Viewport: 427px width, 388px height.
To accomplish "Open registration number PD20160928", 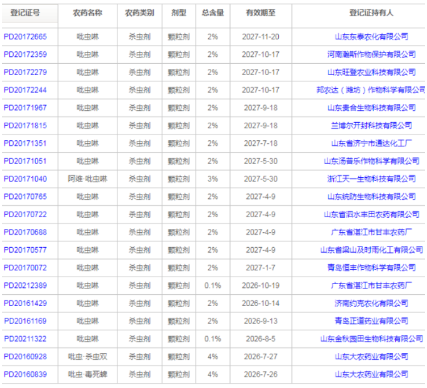I will pyautogui.click(x=26, y=357).
